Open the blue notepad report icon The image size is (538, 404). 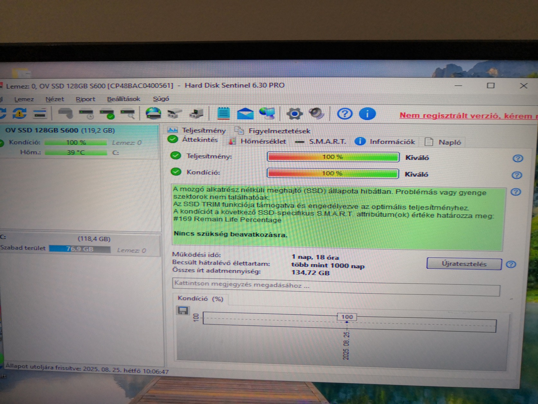pyautogui.click(x=223, y=113)
